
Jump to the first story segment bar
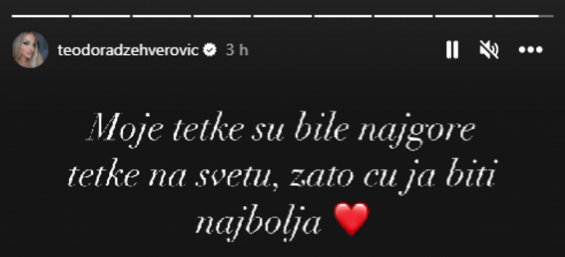pos(40,16)
